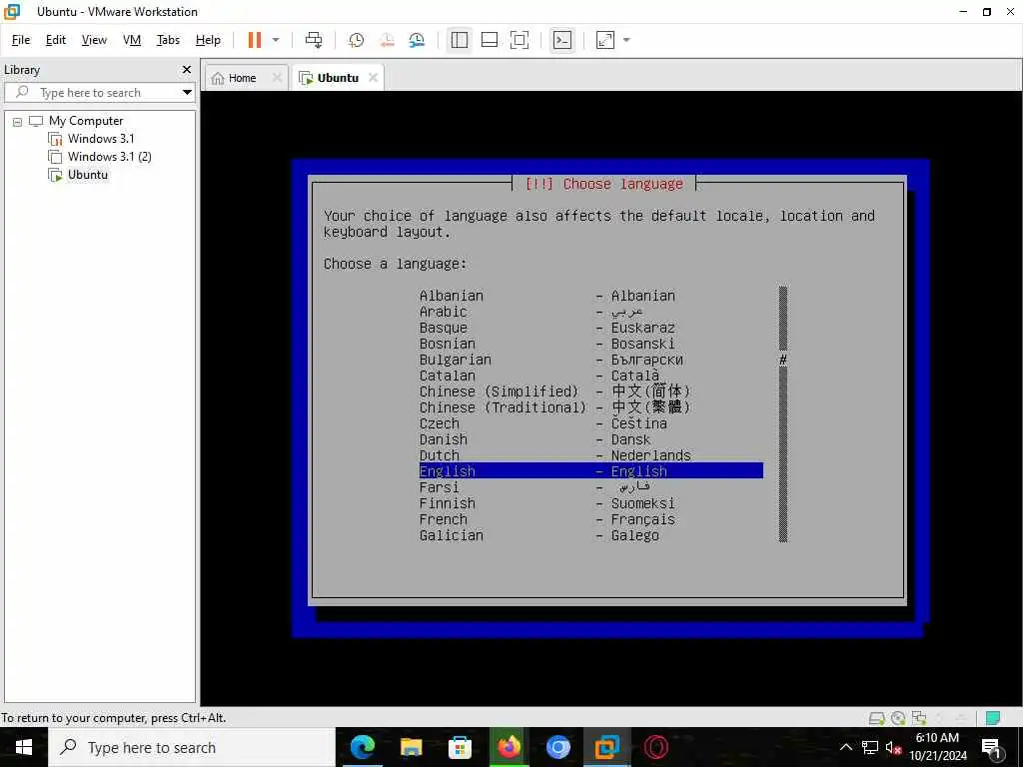
Task: Select Basque in the language list
Action: pyautogui.click(x=591, y=328)
